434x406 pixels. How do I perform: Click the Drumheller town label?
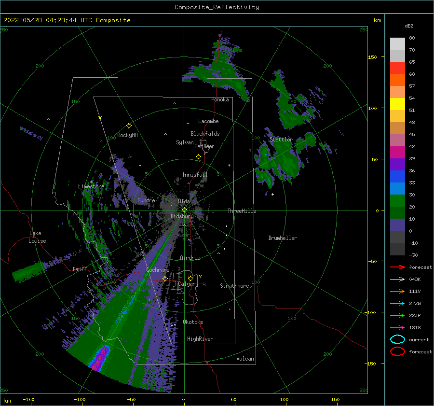point(283,238)
